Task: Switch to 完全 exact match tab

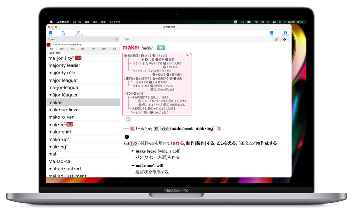Action: coord(72,49)
